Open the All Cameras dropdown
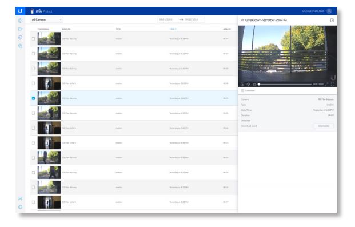 click(47, 19)
